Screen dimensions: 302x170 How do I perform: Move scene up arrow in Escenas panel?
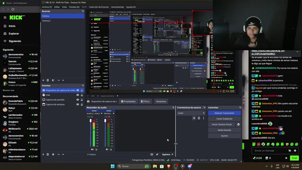[58, 80]
